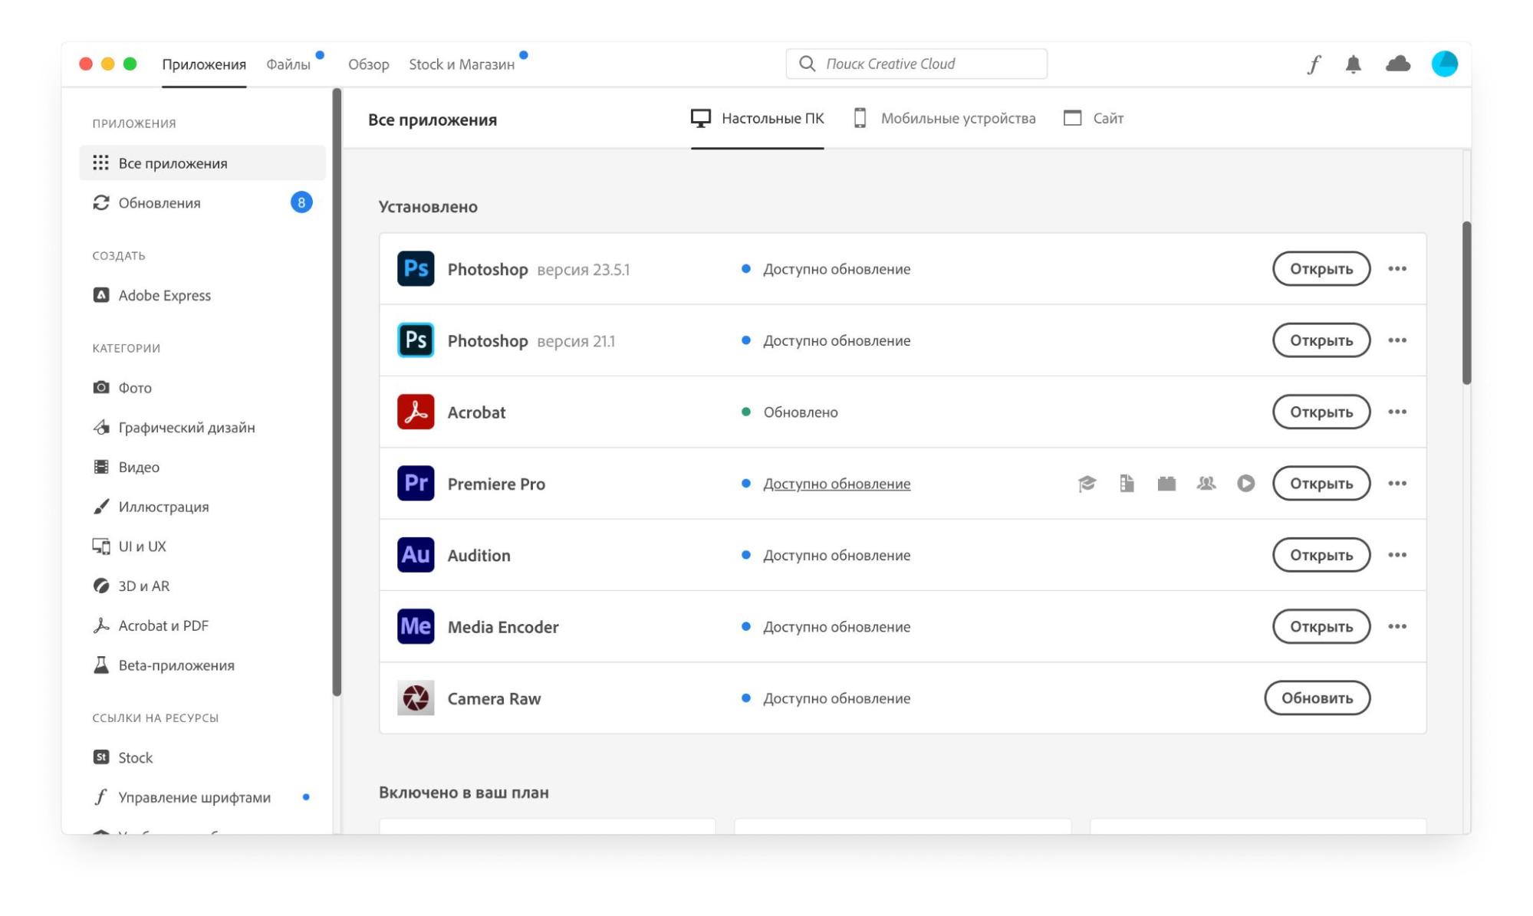Click the cloud sync status icon
Screen dimensions: 1533x916
pyautogui.click(x=1397, y=64)
